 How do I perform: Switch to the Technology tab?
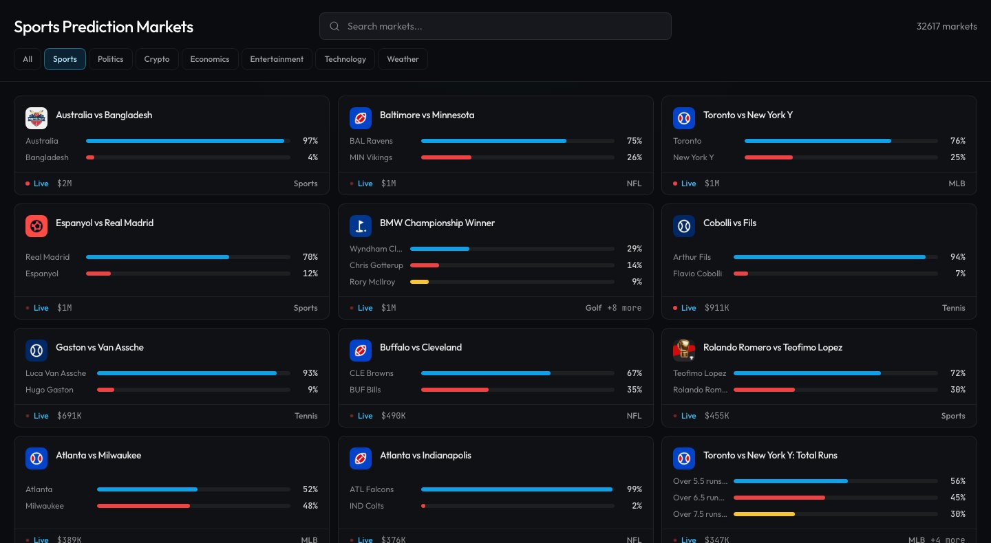tap(345, 59)
